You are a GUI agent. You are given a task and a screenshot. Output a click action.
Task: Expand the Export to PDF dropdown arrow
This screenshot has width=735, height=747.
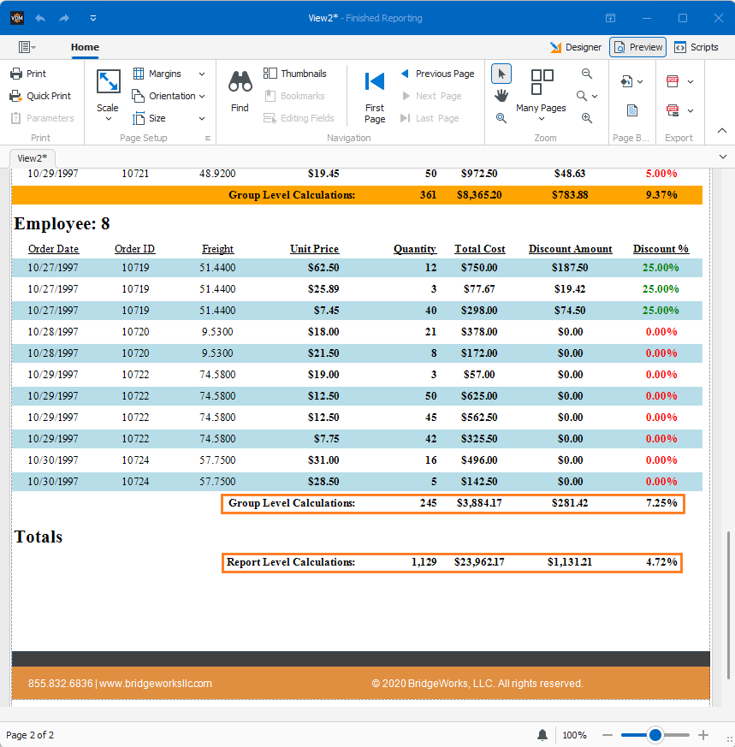coord(691,81)
